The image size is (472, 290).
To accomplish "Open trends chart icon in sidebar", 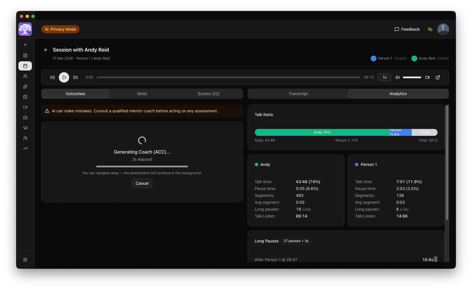I will (25, 148).
